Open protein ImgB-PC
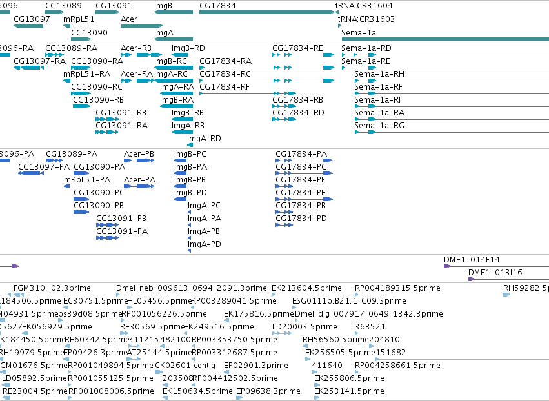Viewport: 549px width, 401px height. [190, 154]
